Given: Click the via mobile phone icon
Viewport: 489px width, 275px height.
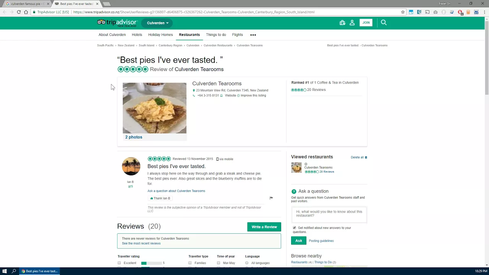Looking at the screenshot, I should point(217,159).
